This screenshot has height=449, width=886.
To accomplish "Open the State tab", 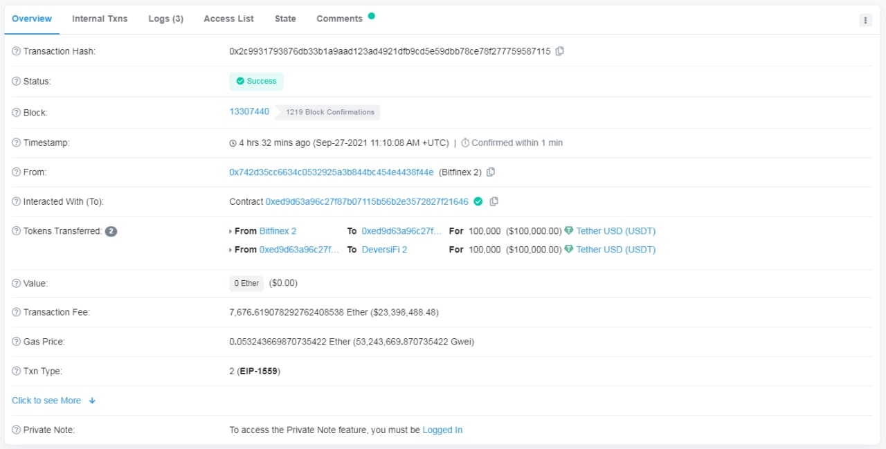I will (x=285, y=19).
